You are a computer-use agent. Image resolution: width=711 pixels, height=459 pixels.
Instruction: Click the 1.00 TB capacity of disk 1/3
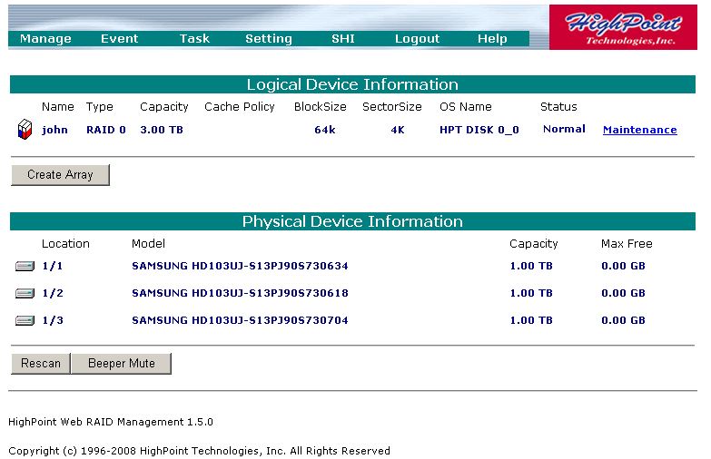[531, 320]
